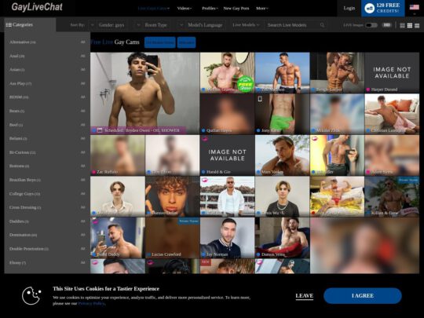Screen dimensions: 424x318
Task: Open Jay Norman's thumbnail
Action: pos(227,238)
